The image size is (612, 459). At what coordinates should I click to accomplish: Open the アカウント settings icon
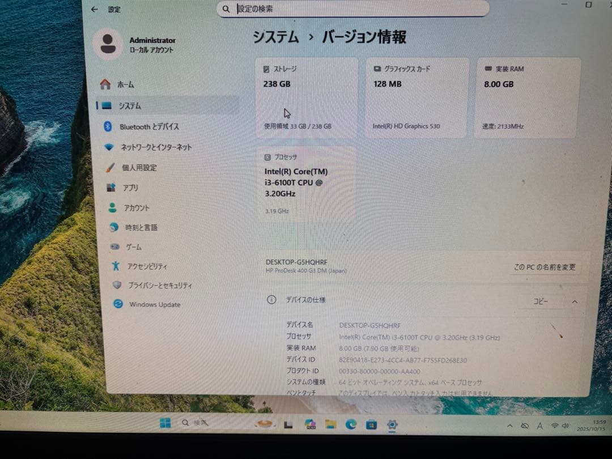pyautogui.click(x=112, y=207)
